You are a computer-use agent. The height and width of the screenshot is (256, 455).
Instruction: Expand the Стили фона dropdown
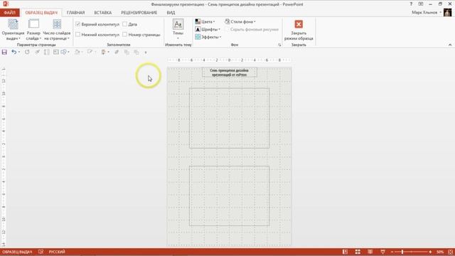(x=255, y=22)
